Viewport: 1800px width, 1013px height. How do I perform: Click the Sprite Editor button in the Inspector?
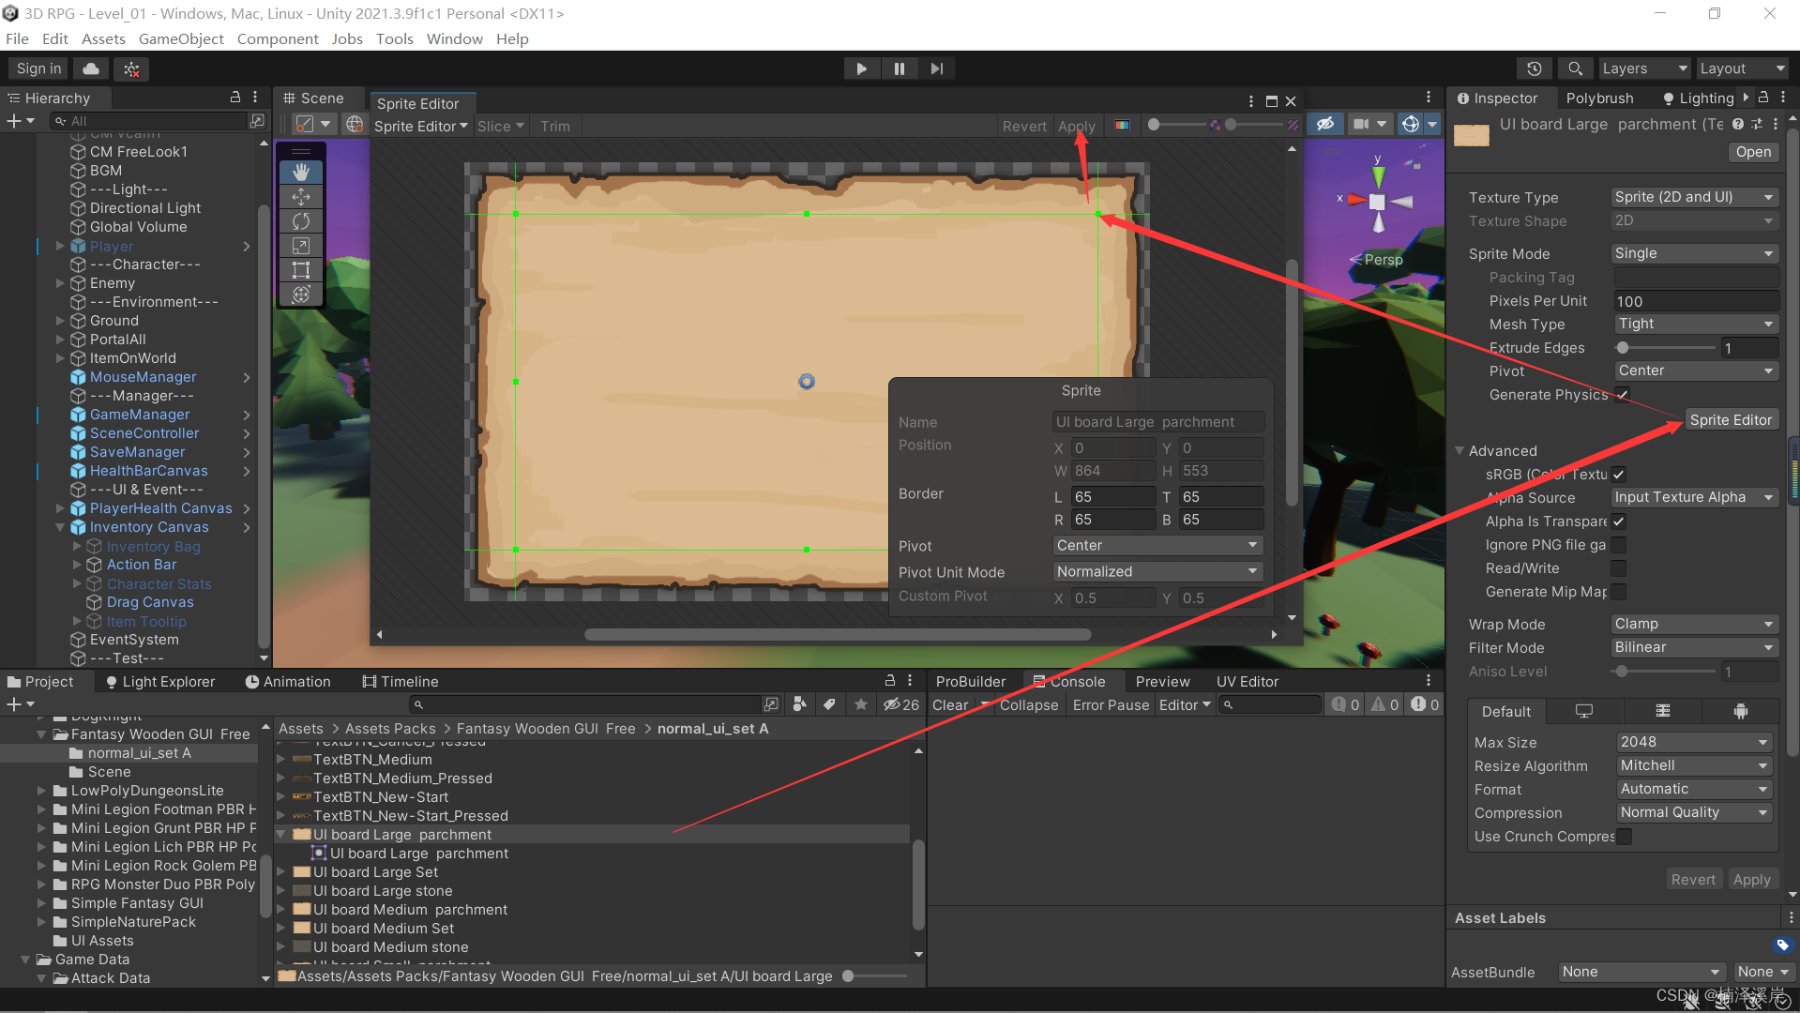coord(1731,419)
